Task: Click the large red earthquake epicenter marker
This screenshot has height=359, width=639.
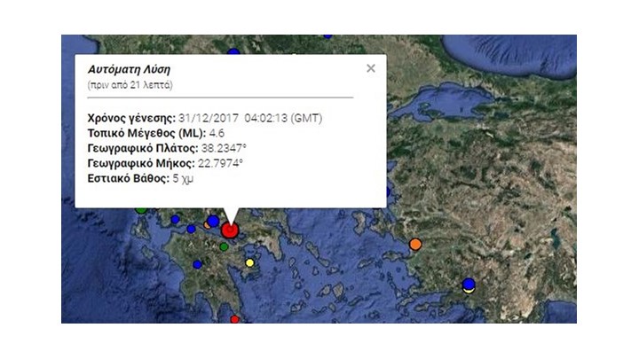Action: 230,230
